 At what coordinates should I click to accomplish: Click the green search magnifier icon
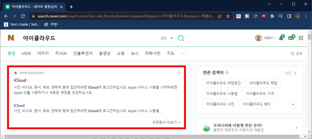181,38
